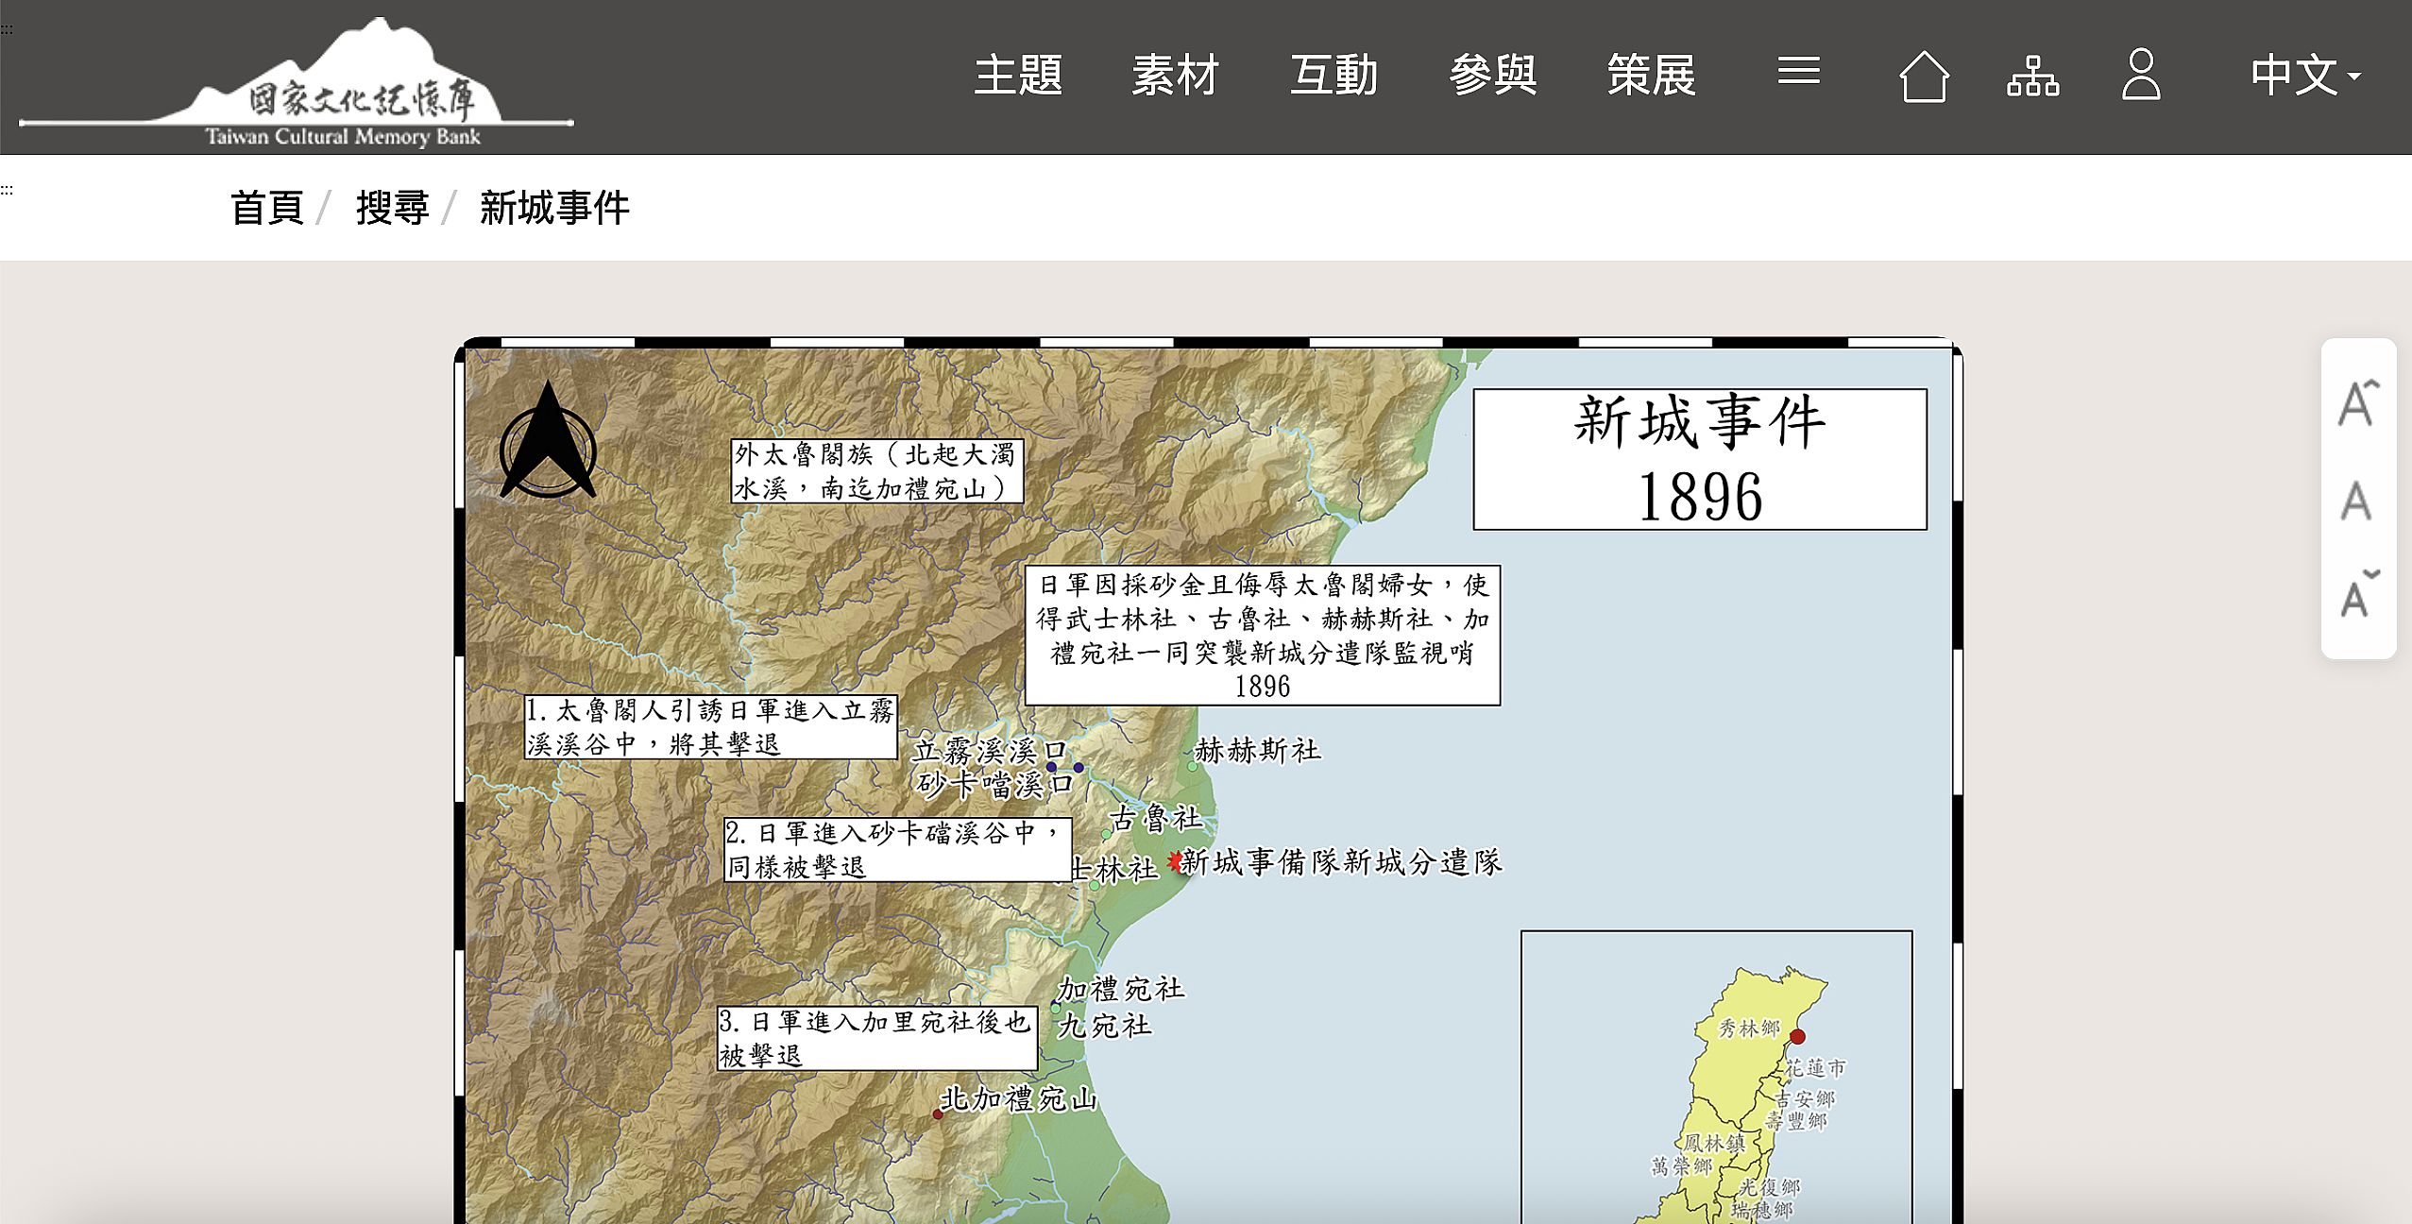Select the 參與 menu item

coord(1492,76)
